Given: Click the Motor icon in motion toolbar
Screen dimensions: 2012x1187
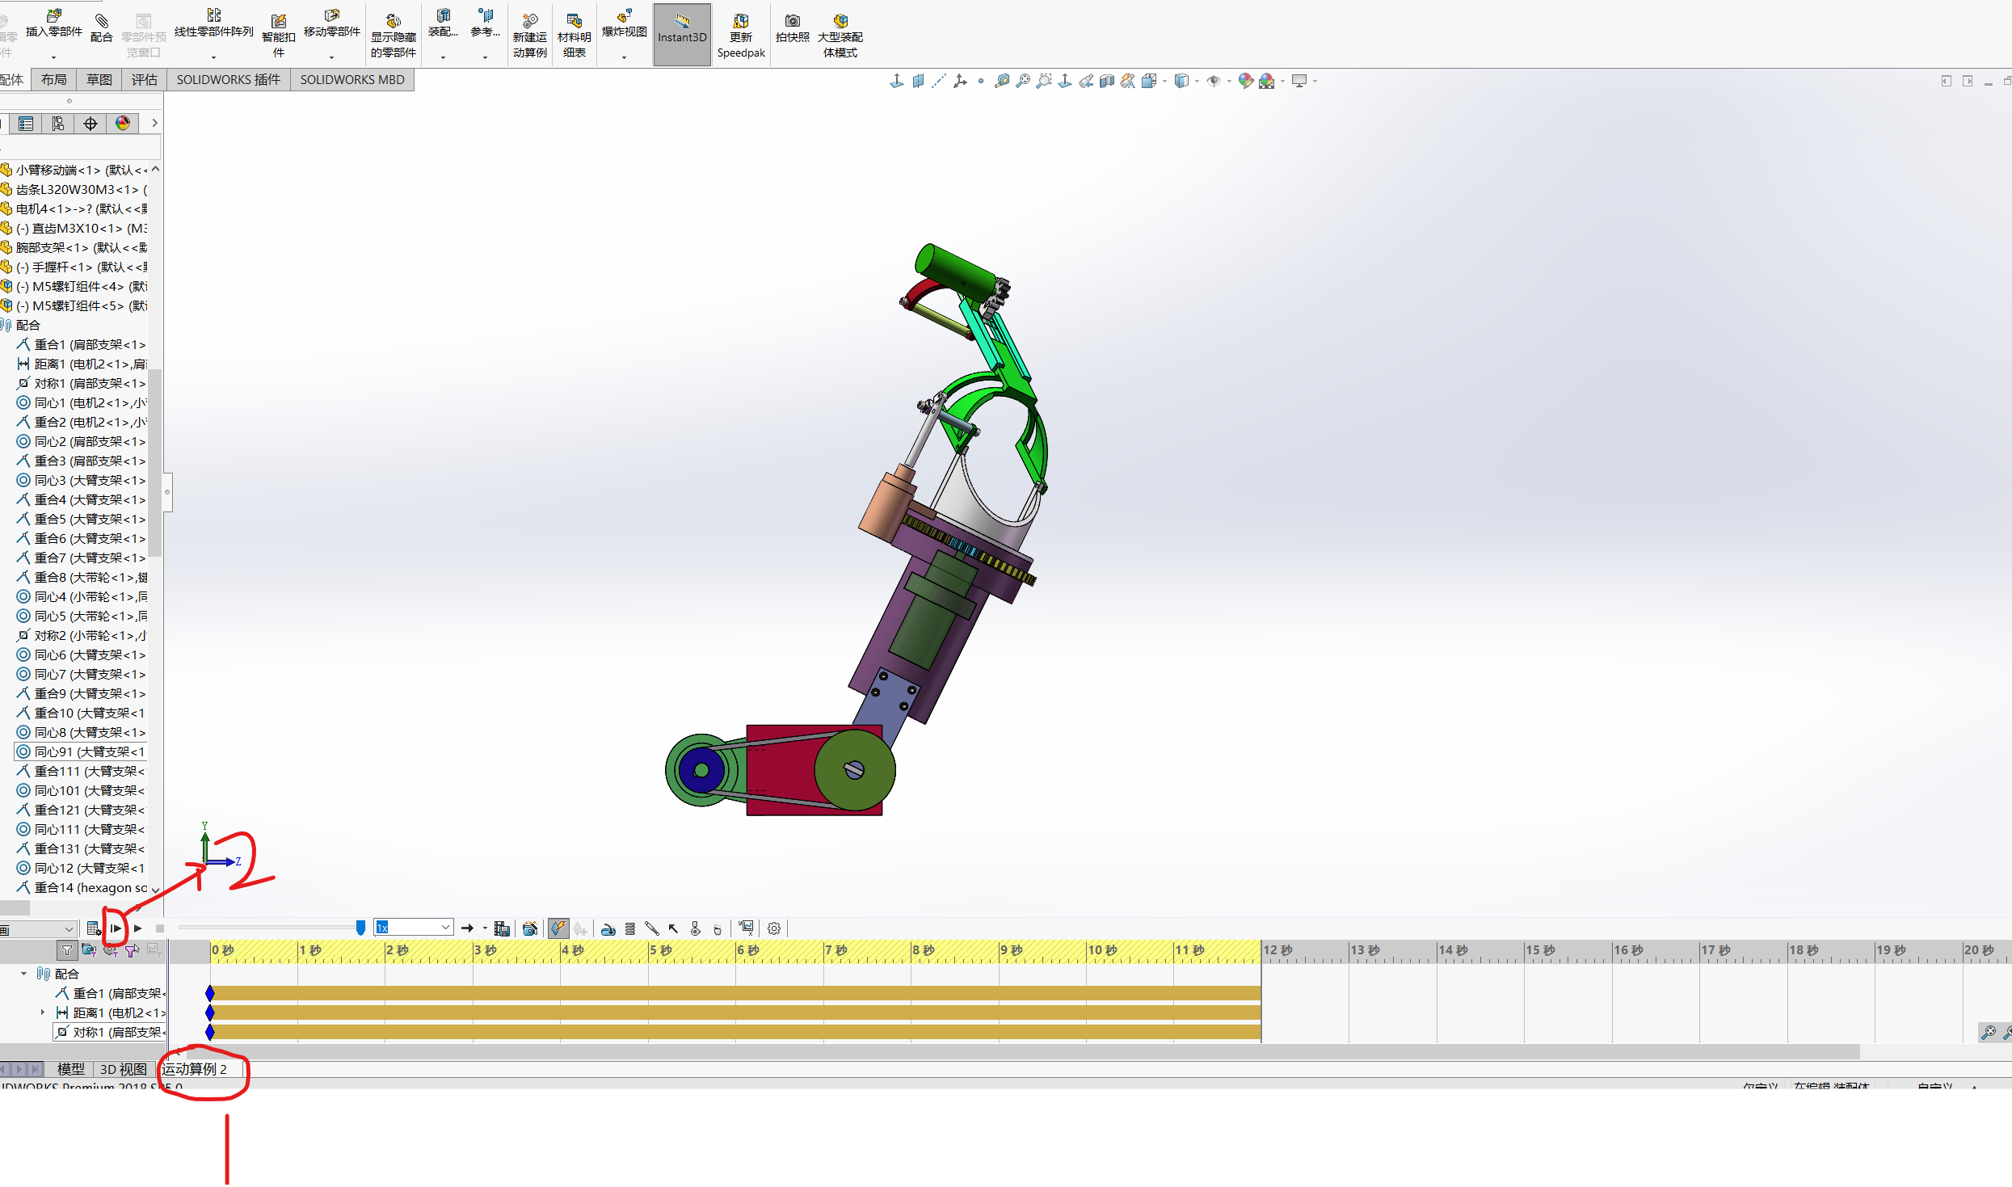Looking at the screenshot, I should coord(608,928).
